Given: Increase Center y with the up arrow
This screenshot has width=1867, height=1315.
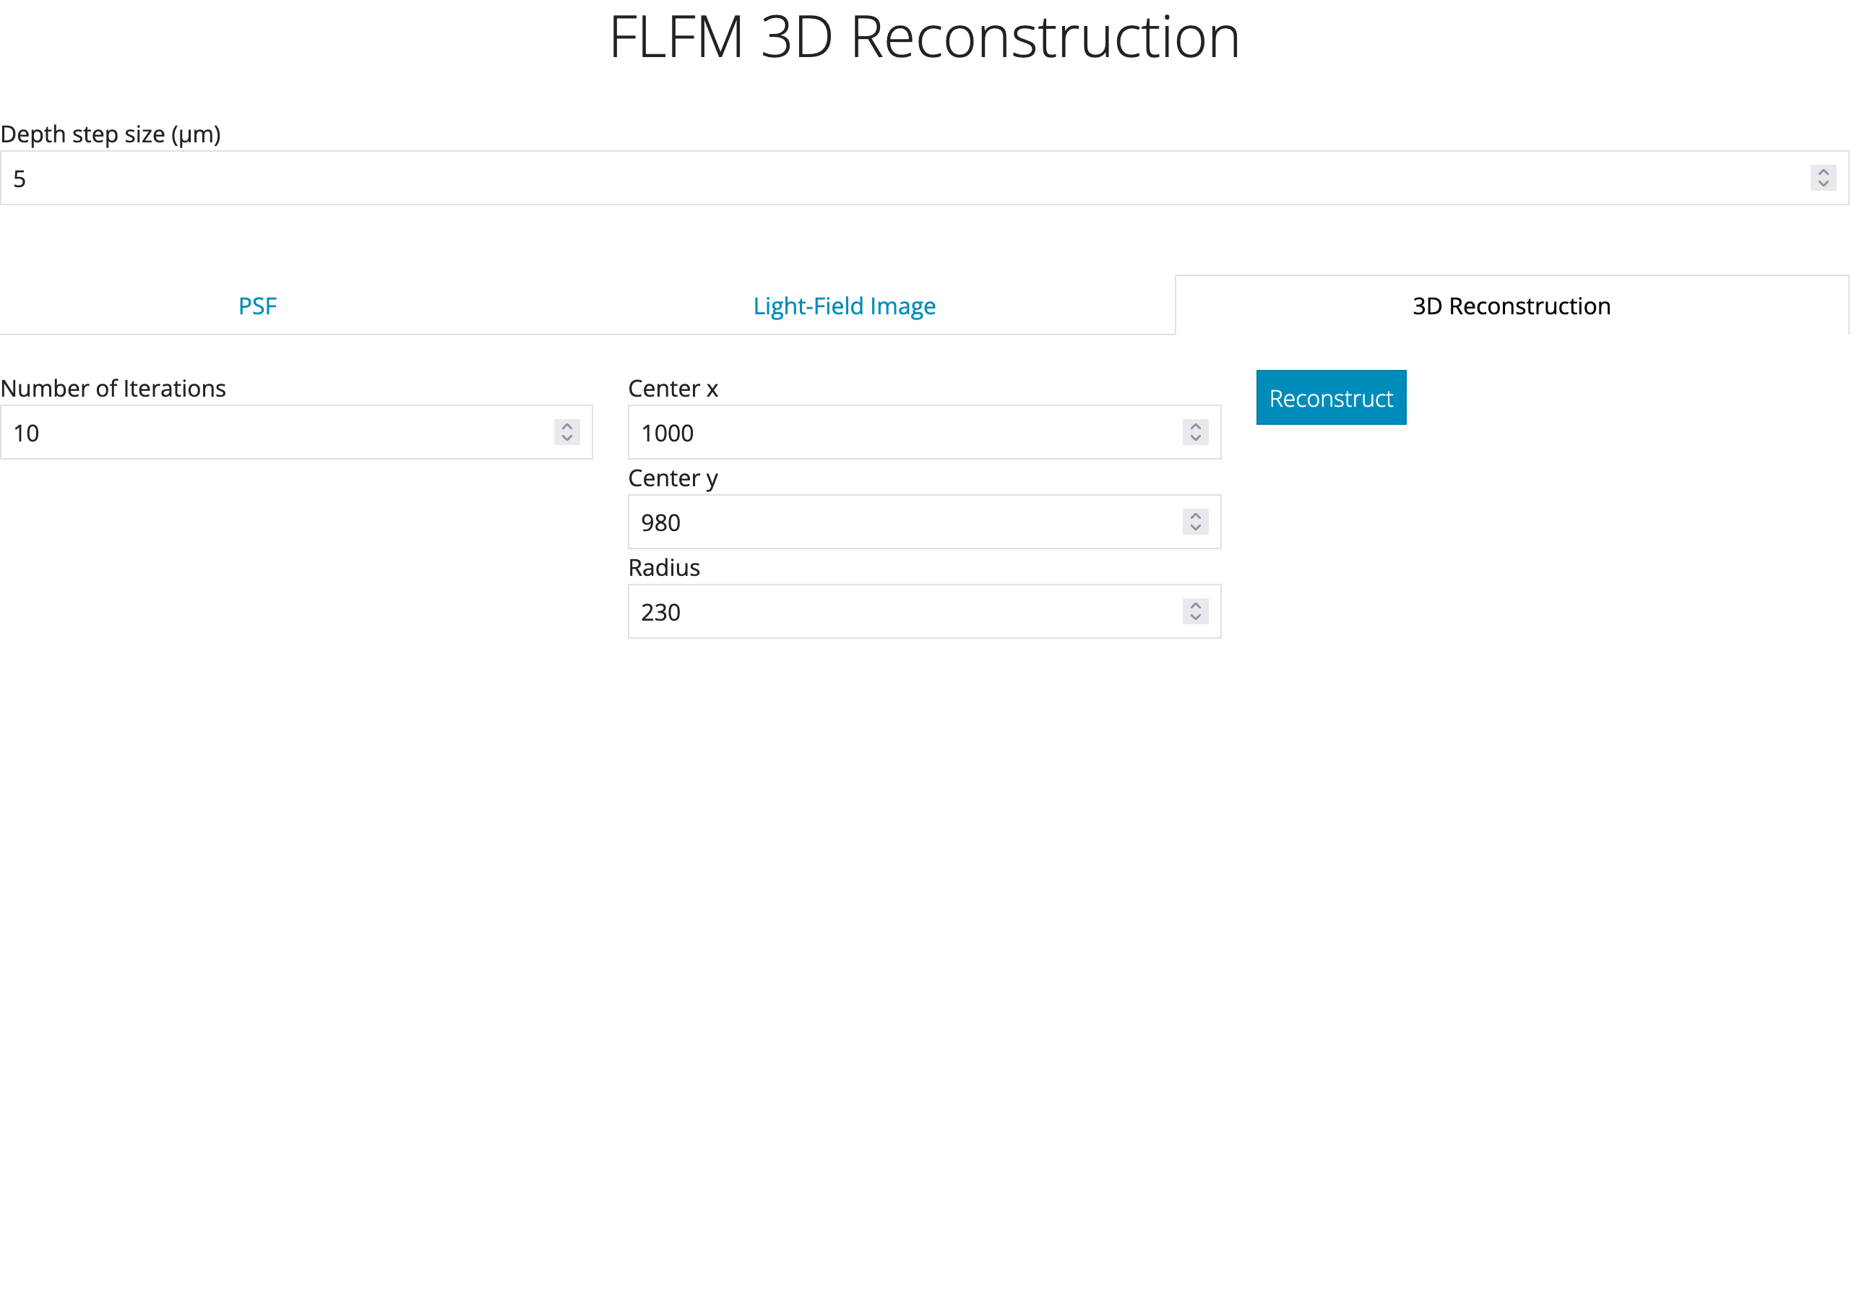Looking at the screenshot, I should (x=1195, y=516).
